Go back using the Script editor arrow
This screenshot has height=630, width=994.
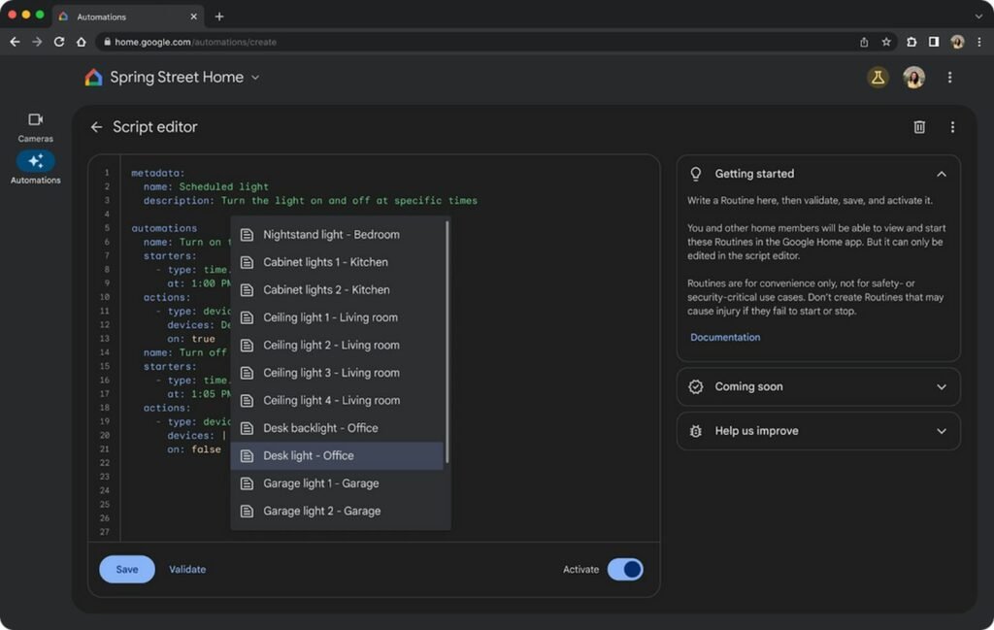point(96,126)
